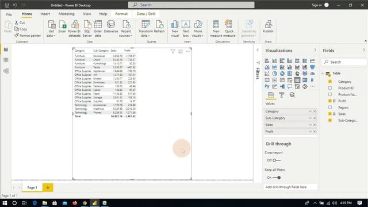Open More options on table visual
Viewport: 368px width, 207px height.
tap(188, 51)
